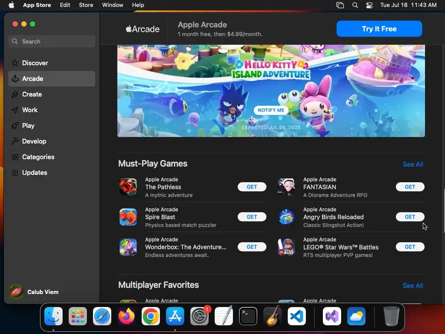
Task: Click the Hello Kitty Island Adventure banner
Action: click(x=271, y=90)
